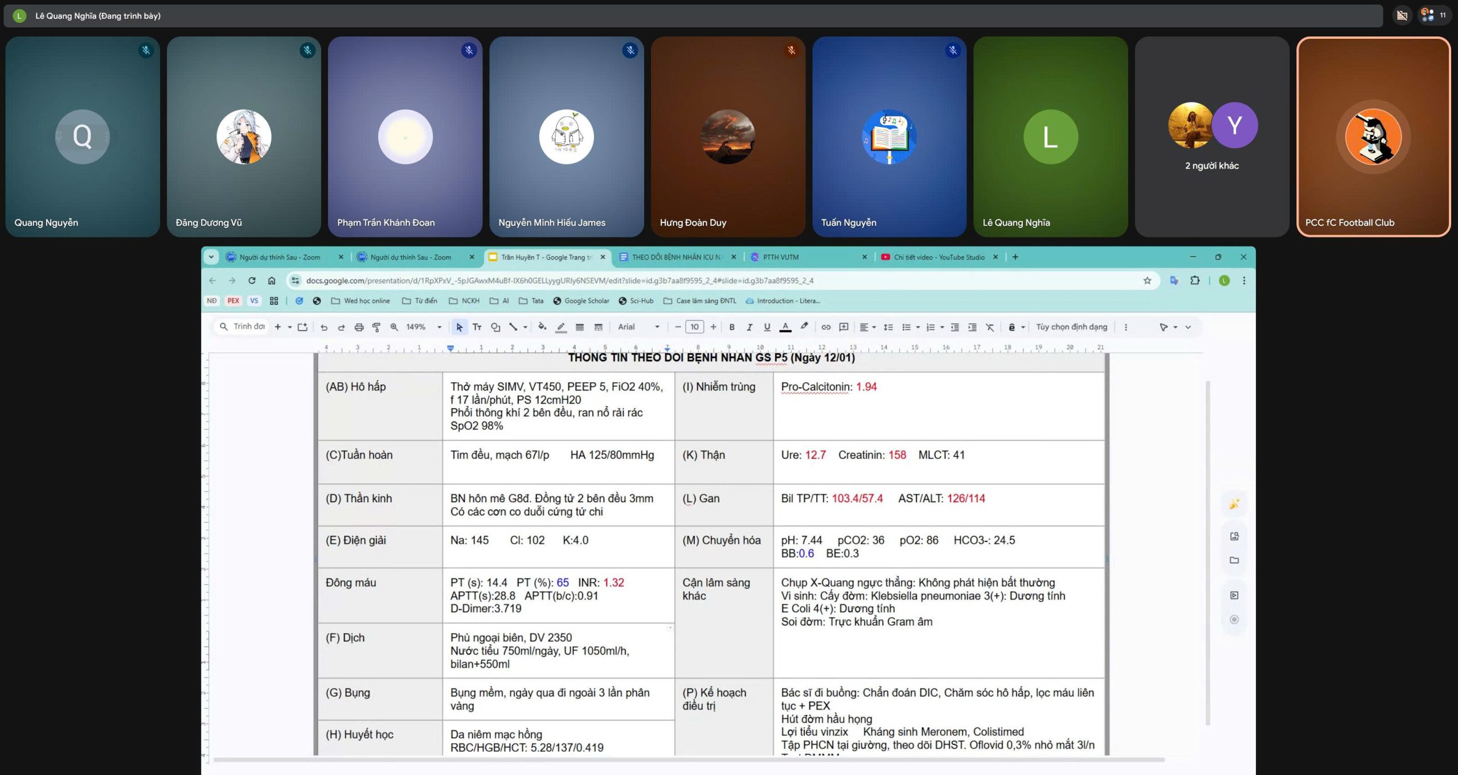Click the paint format roller icon

click(376, 327)
